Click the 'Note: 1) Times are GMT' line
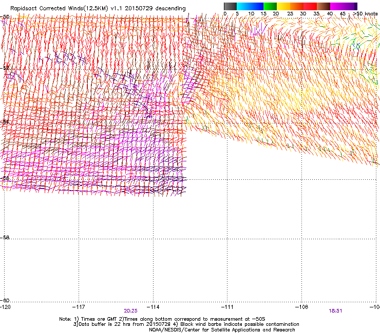 162,319
